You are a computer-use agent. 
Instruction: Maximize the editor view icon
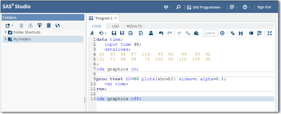click(269, 33)
